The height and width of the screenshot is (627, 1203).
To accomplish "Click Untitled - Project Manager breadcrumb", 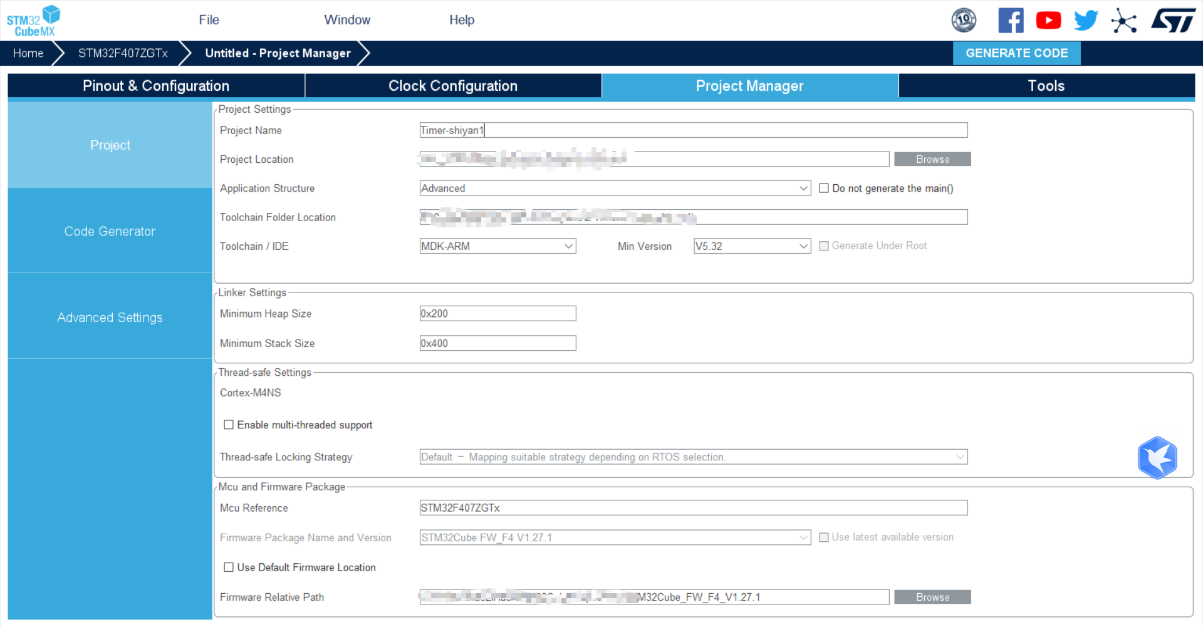I will click(x=278, y=53).
